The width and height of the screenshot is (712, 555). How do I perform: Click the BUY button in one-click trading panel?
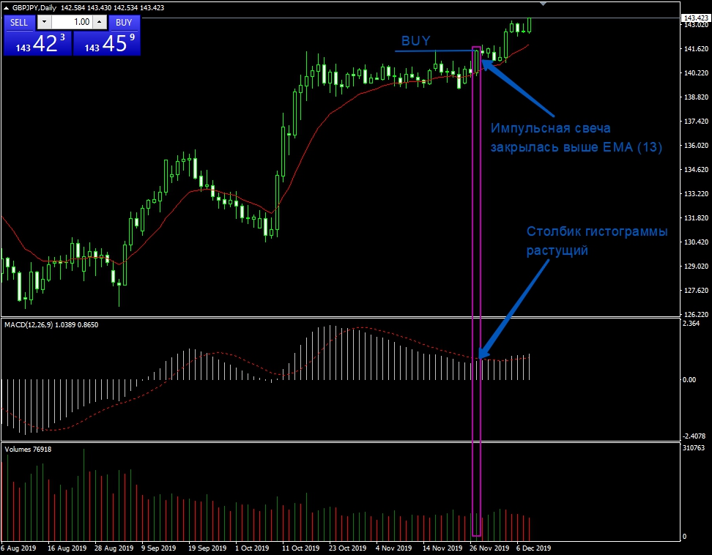[x=124, y=22]
